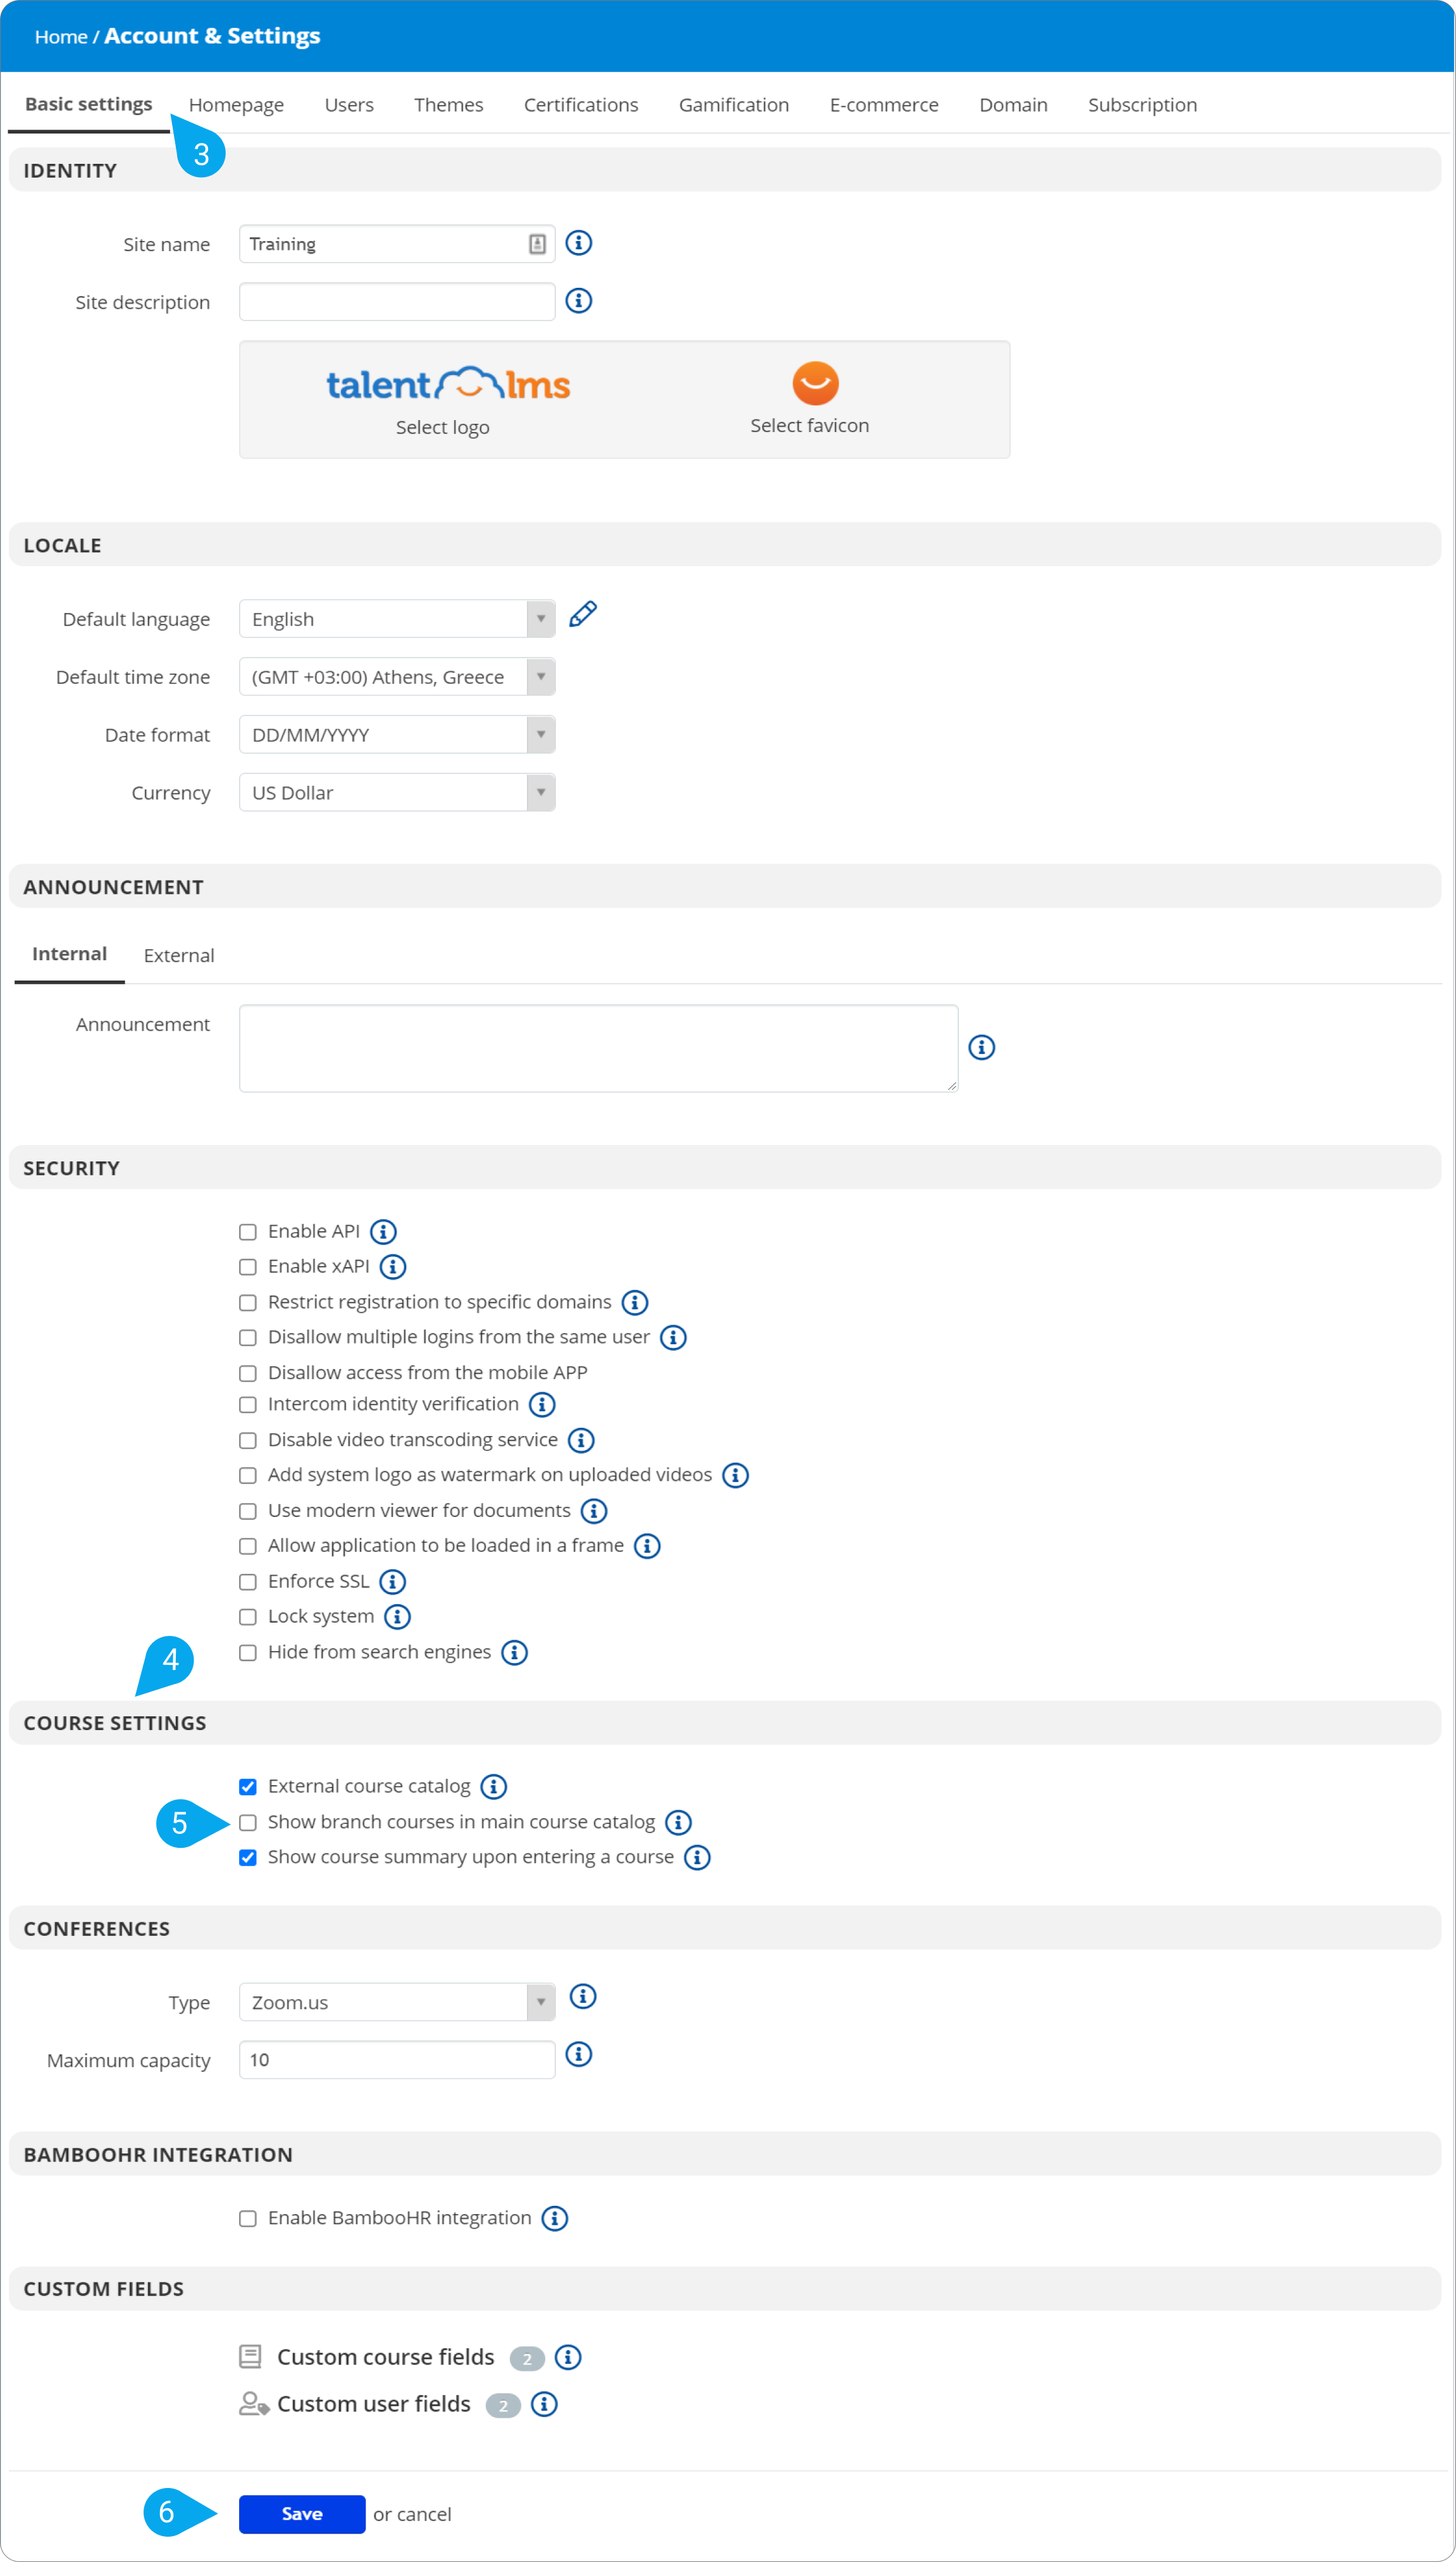Show info for Use modern viewer for documents

[x=594, y=1511]
